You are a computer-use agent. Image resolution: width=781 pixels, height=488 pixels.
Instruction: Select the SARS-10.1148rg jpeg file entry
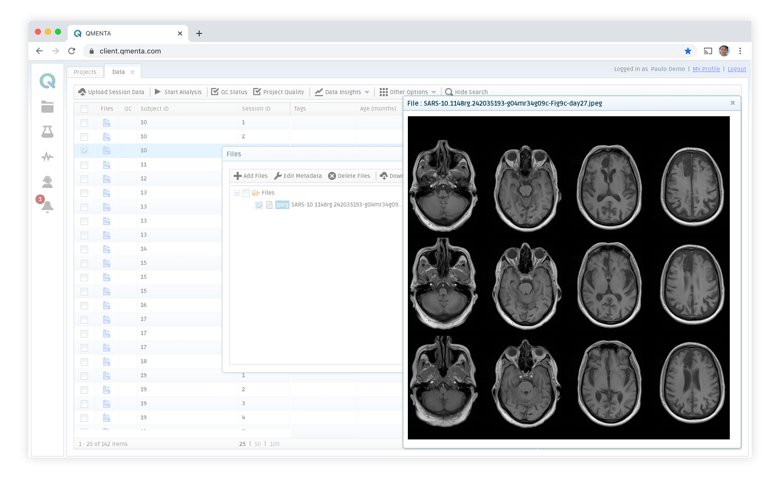coord(347,205)
